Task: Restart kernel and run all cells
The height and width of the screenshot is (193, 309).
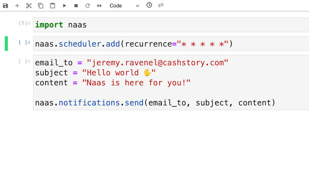Action: 100,6
